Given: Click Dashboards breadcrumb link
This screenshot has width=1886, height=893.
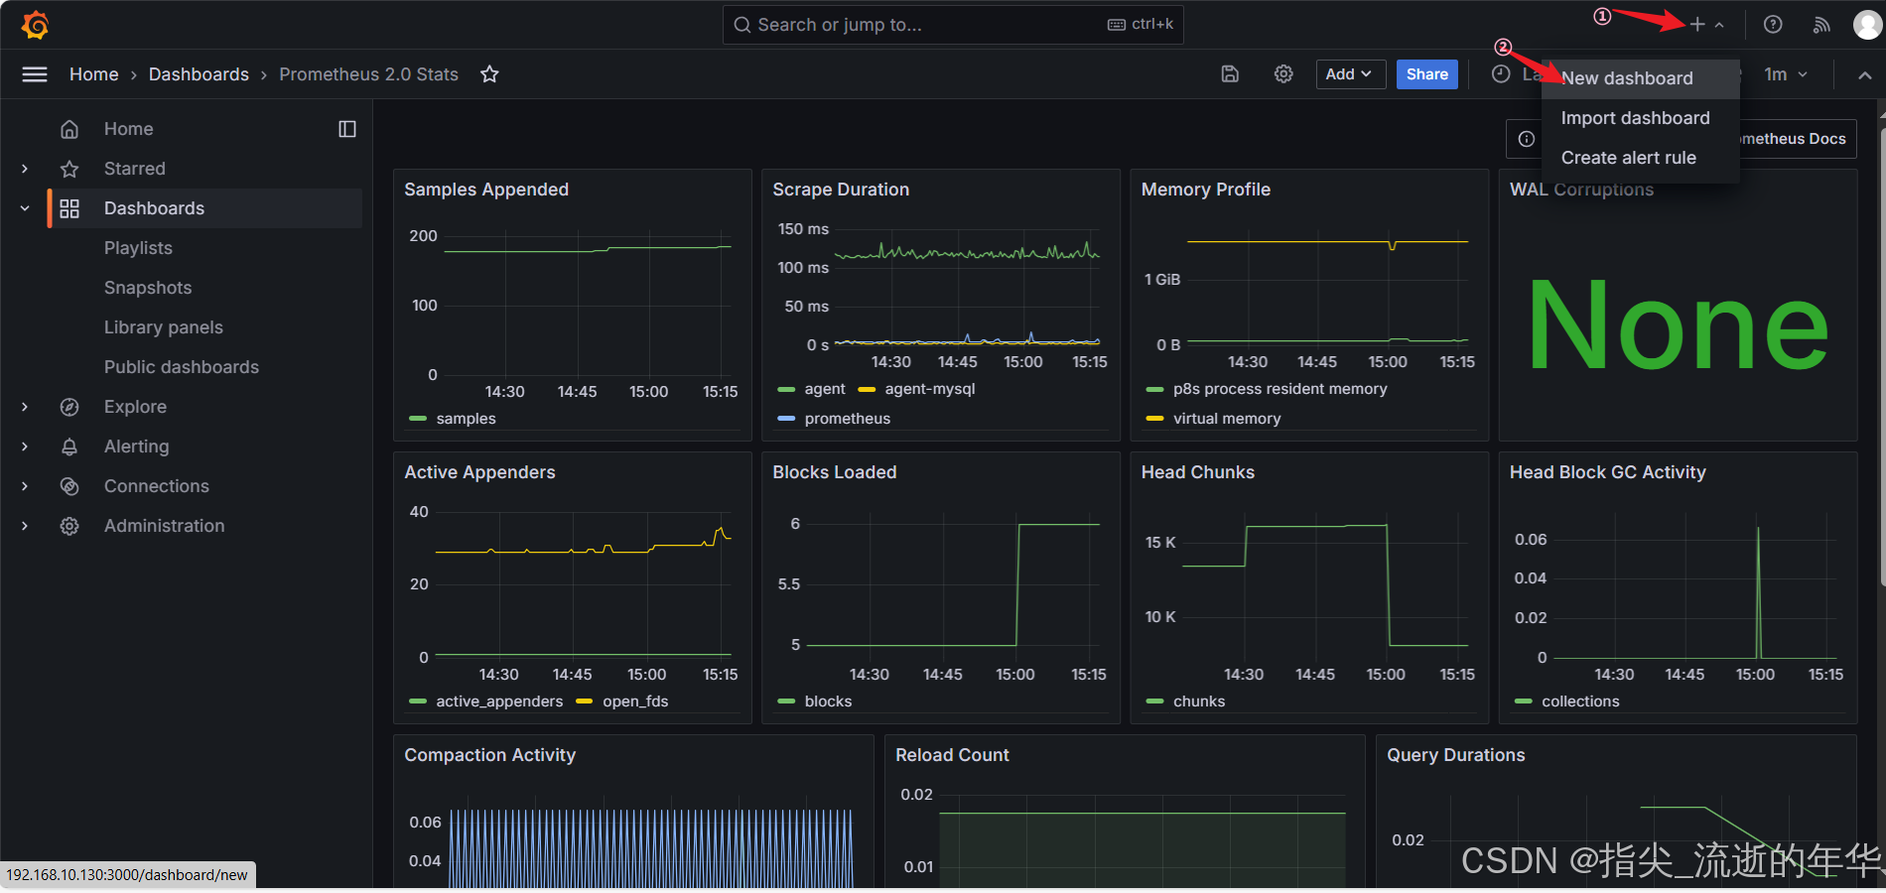Looking at the screenshot, I should [199, 74].
